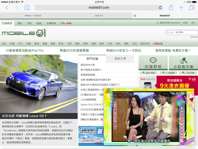Image resolution: width=198 pixels, height=149 pixels.
Task: Open the blue Lexus GS F feature image
Action: click(x=39, y=84)
